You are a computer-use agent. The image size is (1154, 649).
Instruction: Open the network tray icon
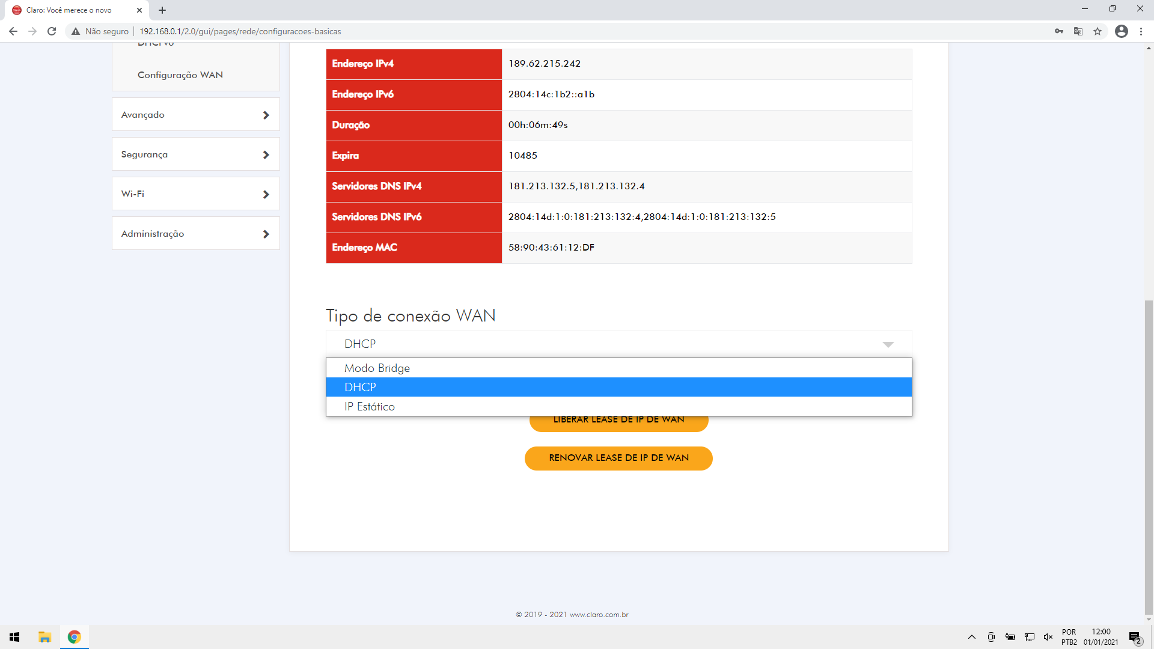pyautogui.click(x=1030, y=637)
